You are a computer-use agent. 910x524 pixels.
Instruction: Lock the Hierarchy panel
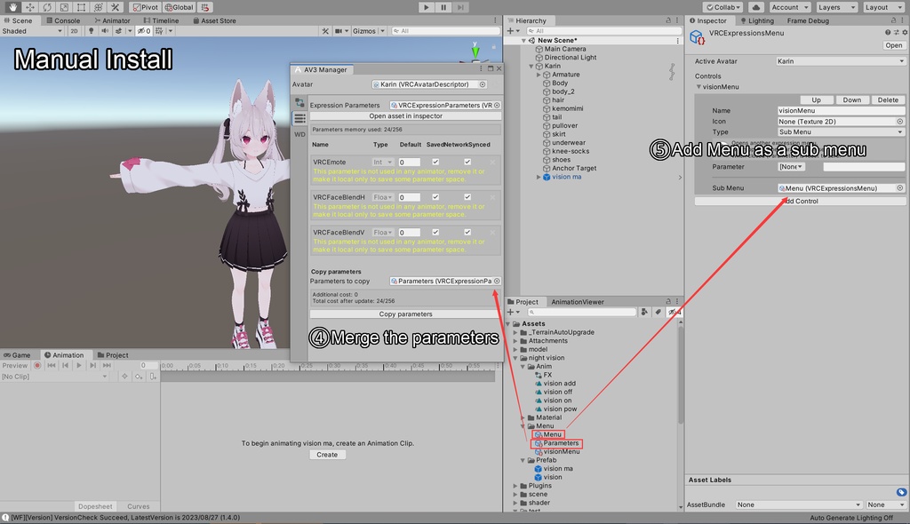[668, 20]
